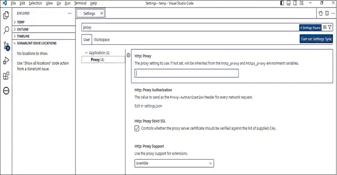This screenshot has width=337, height=175.
Task: Click the Explorer more actions ellipsis
Action: click(x=69, y=13)
